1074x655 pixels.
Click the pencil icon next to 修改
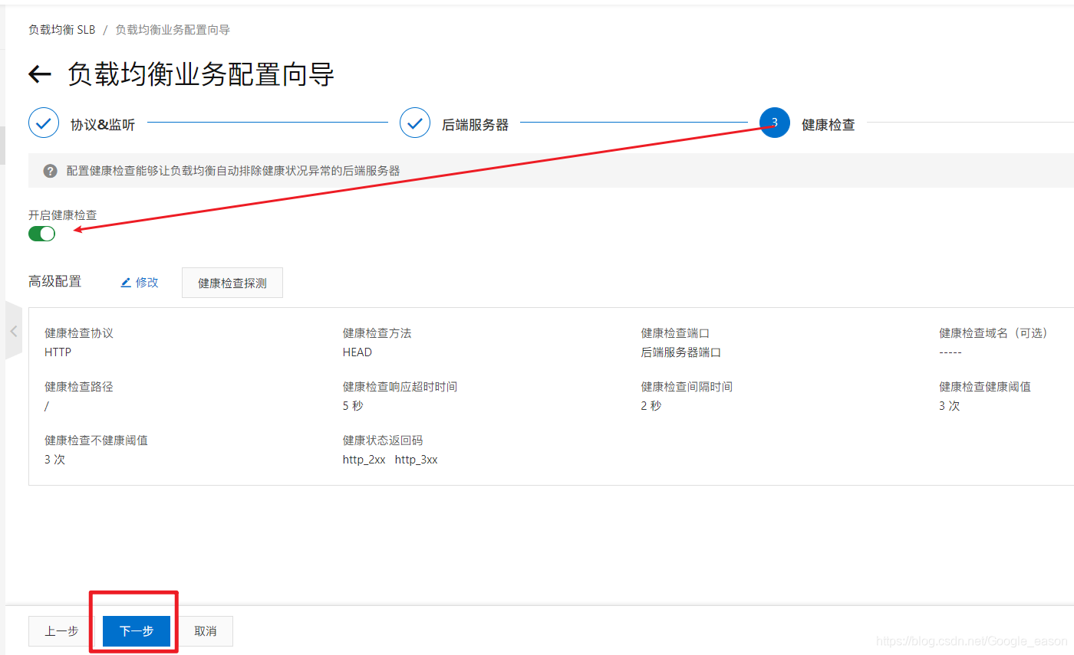tap(127, 282)
